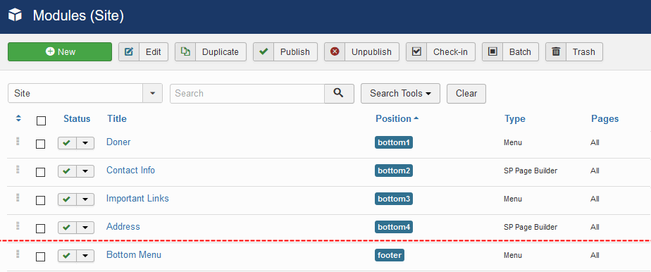651x272 pixels.
Task: Toggle published status of Bottom Menu module
Action: click(67, 256)
